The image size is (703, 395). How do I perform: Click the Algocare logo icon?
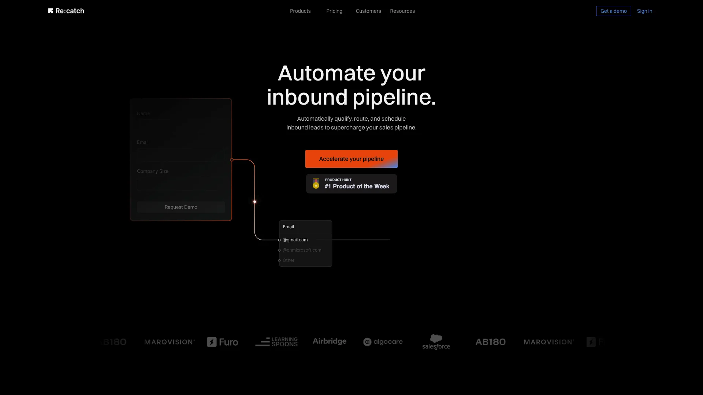368,341
